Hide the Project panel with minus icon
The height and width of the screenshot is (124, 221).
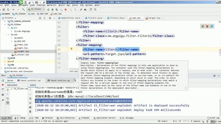[54, 18]
